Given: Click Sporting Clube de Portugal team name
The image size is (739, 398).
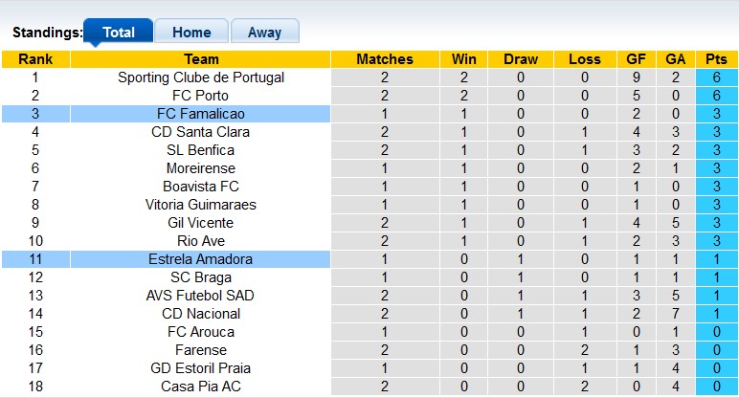Looking at the screenshot, I should pyautogui.click(x=201, y=77).
